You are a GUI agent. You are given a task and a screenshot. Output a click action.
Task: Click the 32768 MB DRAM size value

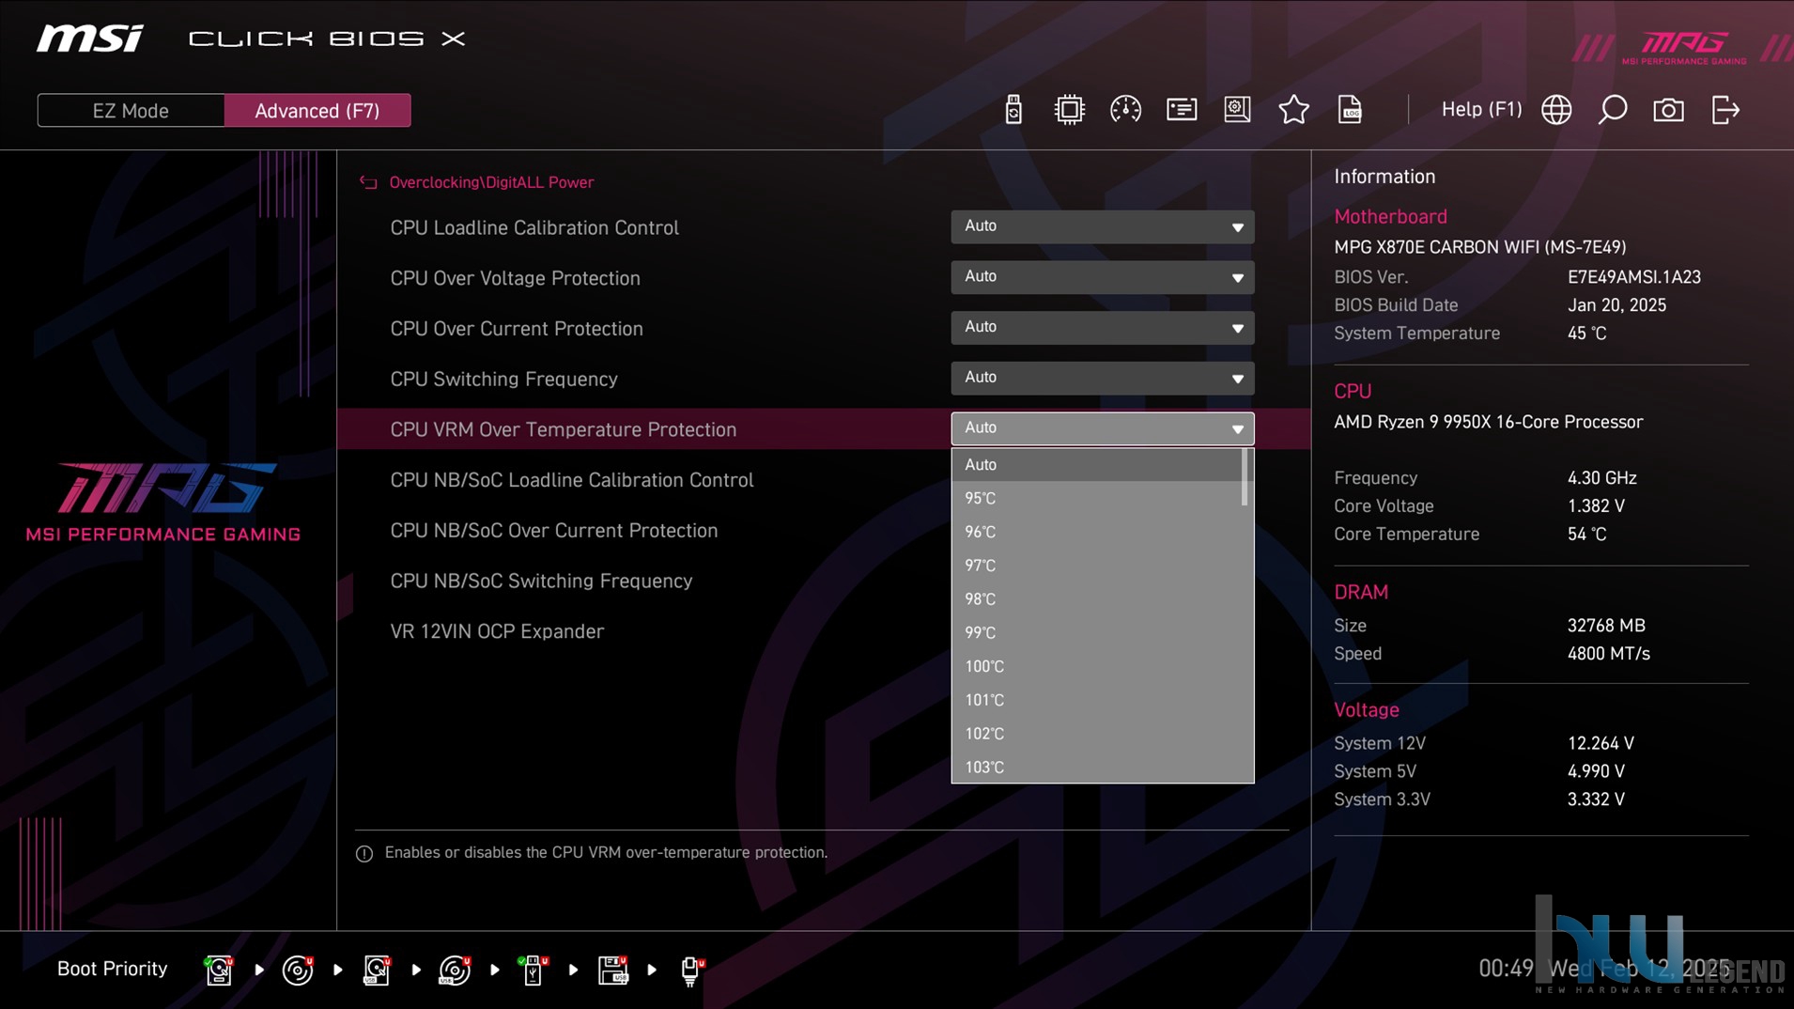tap(1606, 626)
